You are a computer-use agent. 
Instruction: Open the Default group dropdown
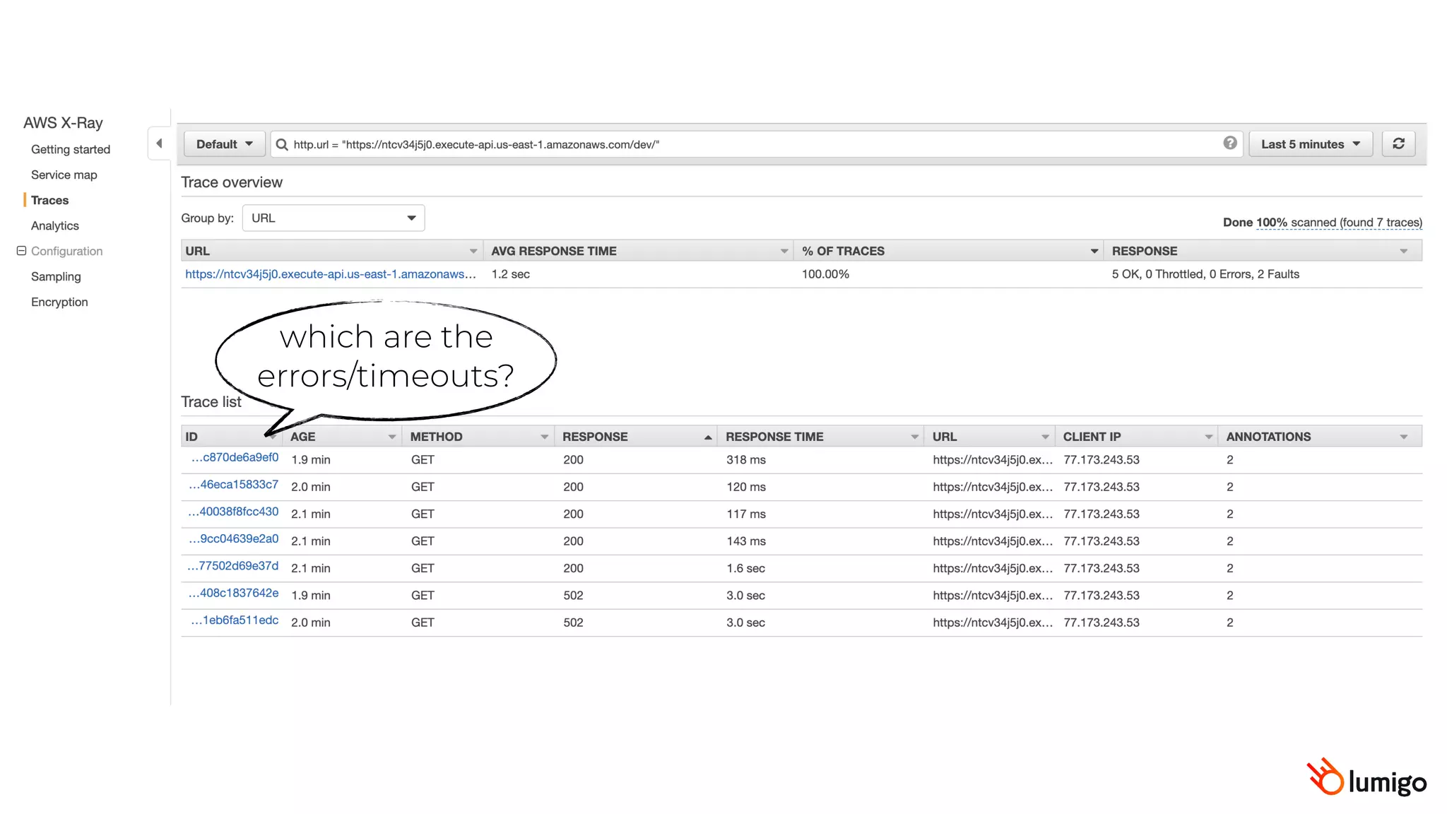[224, 144]
